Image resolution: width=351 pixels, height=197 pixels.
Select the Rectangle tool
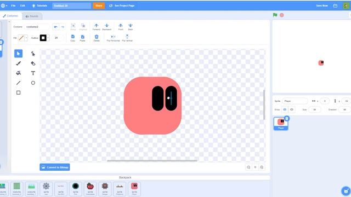click(x=18, y=92)
